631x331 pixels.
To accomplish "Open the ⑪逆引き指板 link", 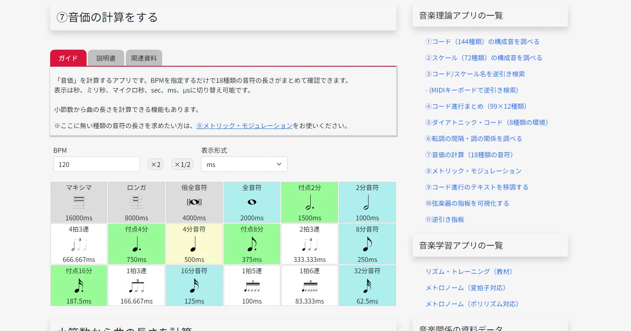I will 445,219.
